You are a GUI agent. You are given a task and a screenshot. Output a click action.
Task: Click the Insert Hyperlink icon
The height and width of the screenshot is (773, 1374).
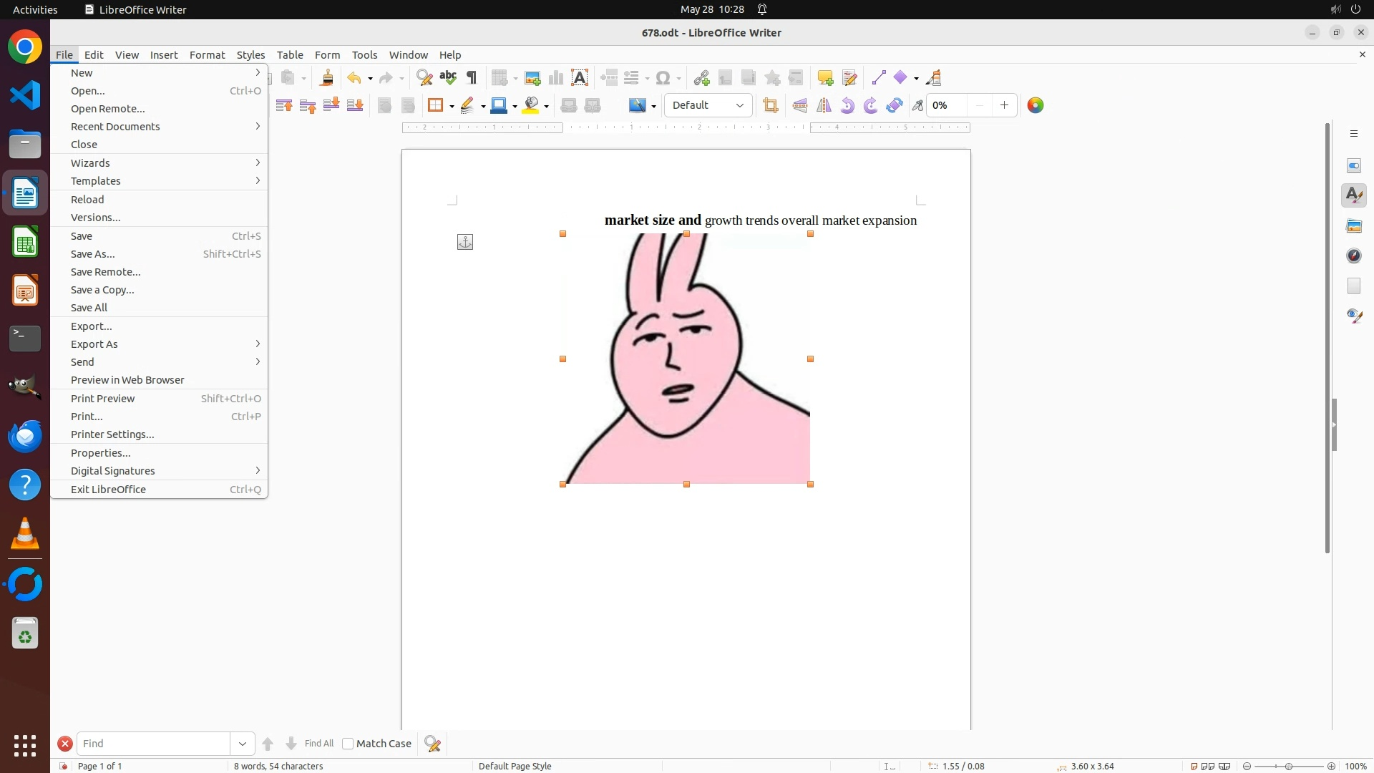[701, 78]
